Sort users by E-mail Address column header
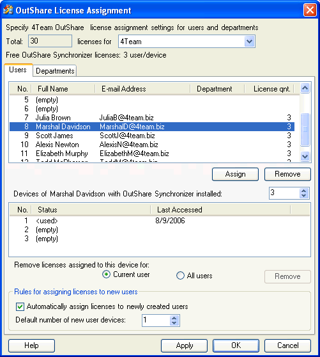Image resolution: width=320 pixels, height=357 pixels. [142, 89]
